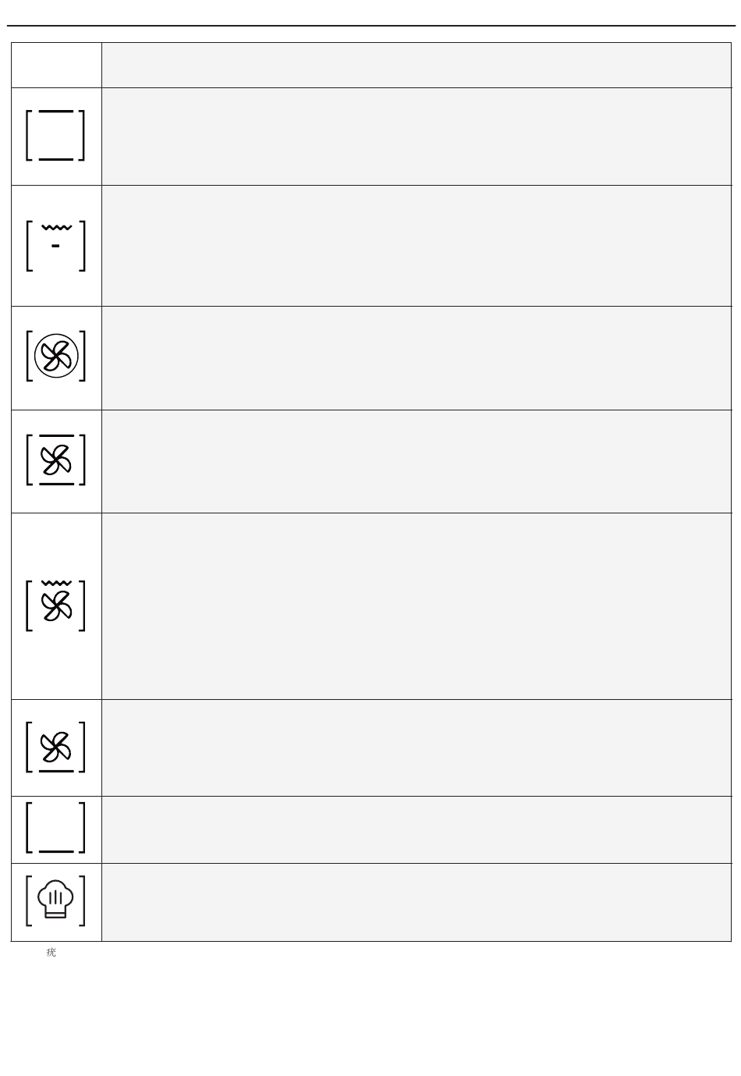Click the empty header cell above the icons
Viewport: 741px width, 1076px height.
tap(56, 65)
